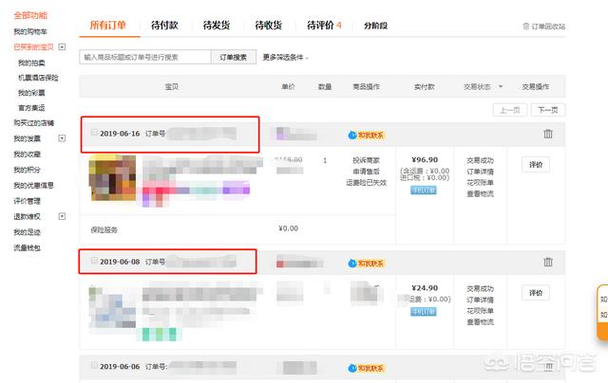This screenshot has width=608, height=383.
Task: Click 保险服务 row of the 2019-06-16 order
Action: pos(237,229)
